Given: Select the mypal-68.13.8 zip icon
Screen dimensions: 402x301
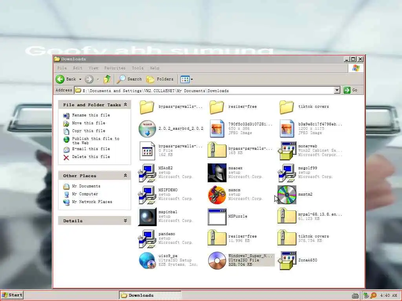Looking at the screenshot, I should pyautogui.click(x=287, y=216).
